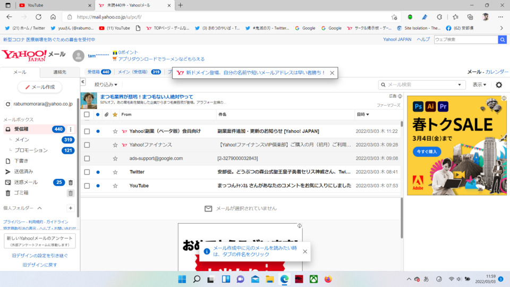The width and height of the screenshot is (510, 287).
Task: Click the 旧デザインに戻す link
Action: [x=40, y=265]
